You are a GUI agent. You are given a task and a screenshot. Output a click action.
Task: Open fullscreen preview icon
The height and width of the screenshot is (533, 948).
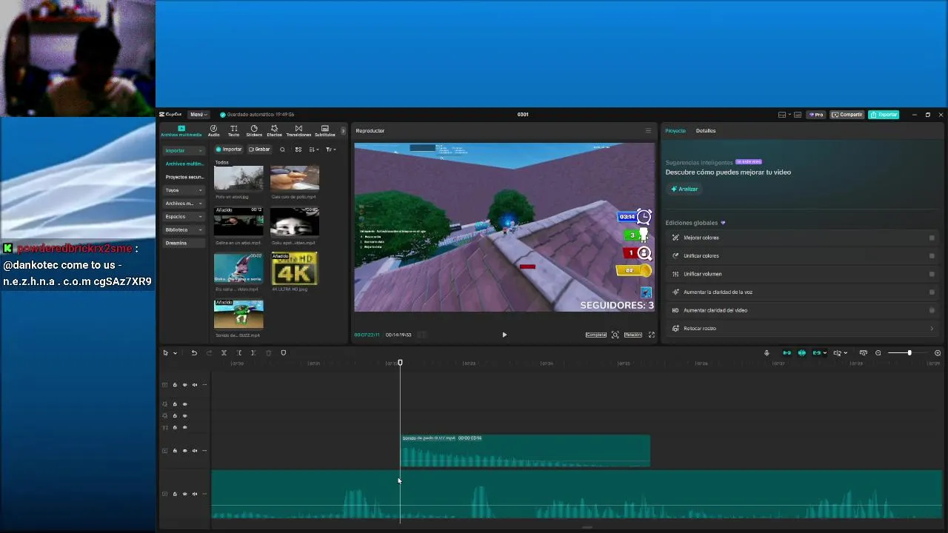tap(652, 335)
